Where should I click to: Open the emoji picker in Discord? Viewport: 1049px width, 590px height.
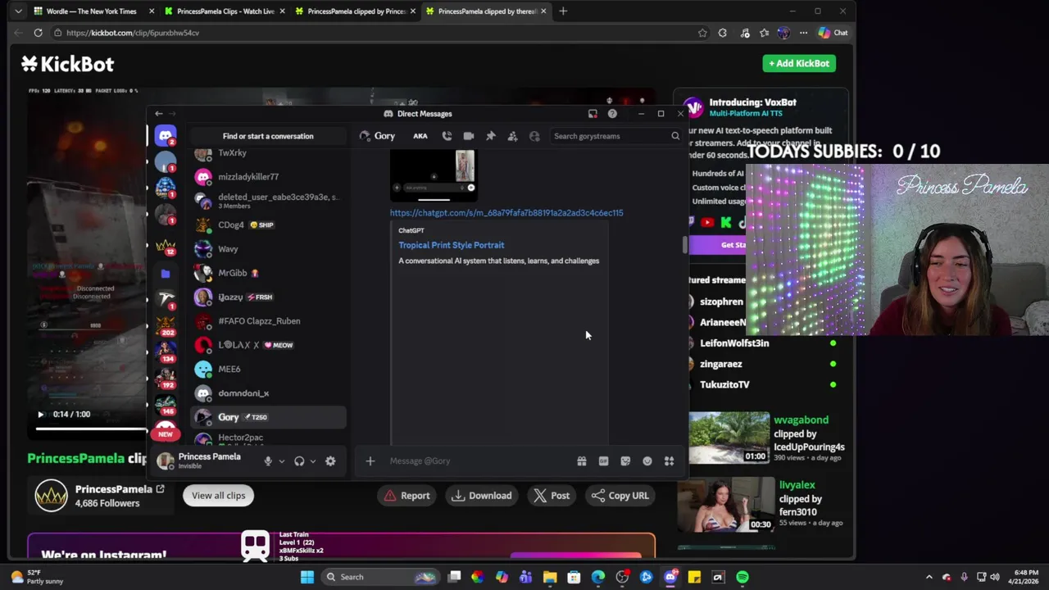[647, 461]
